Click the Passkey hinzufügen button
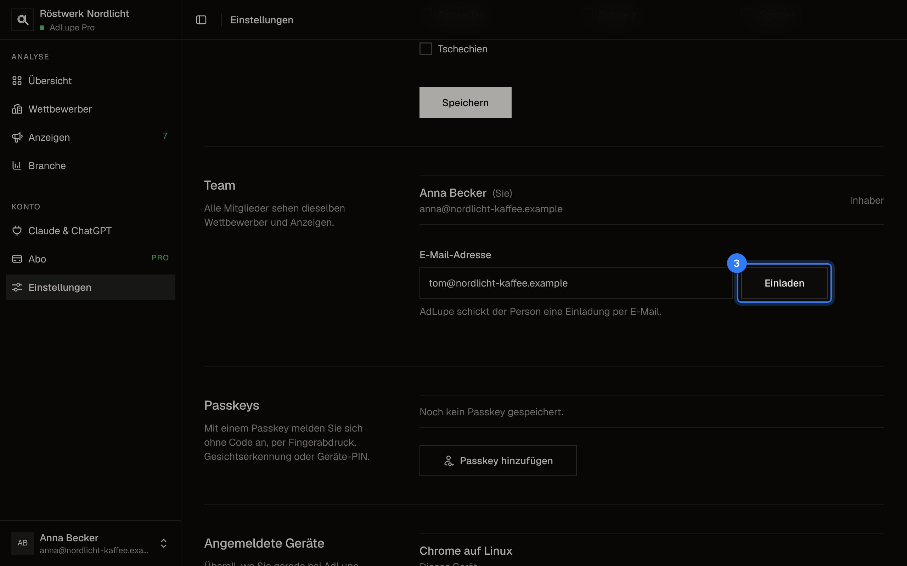The image size is (907, 566). click(x=498, y=461)
